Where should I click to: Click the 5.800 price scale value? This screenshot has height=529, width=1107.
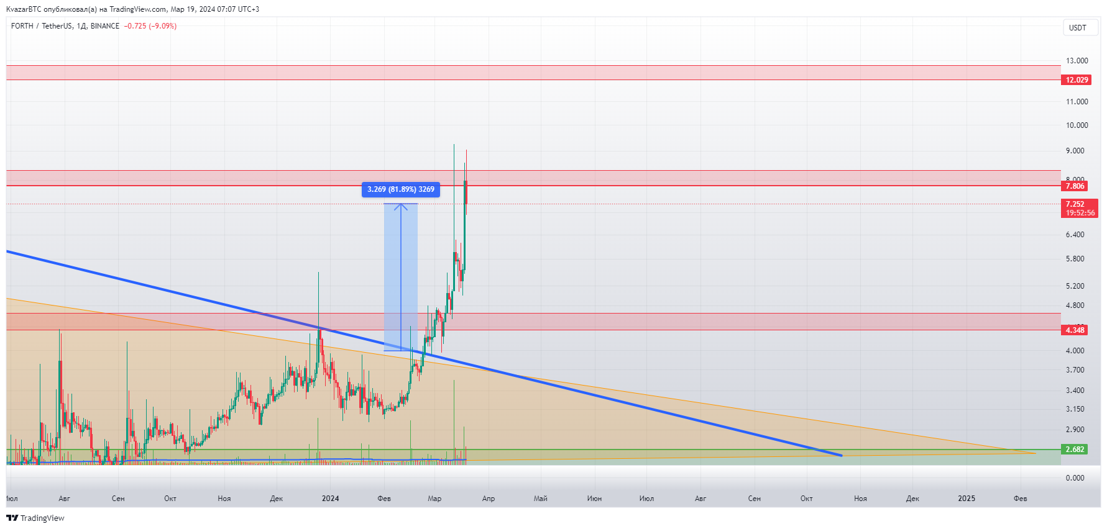pos(1075,259)
